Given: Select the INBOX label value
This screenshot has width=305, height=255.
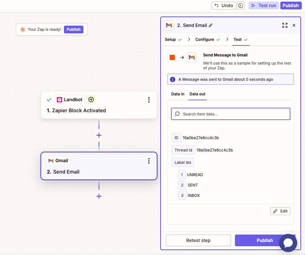Looking at the screenshot, I should point(194,196).
